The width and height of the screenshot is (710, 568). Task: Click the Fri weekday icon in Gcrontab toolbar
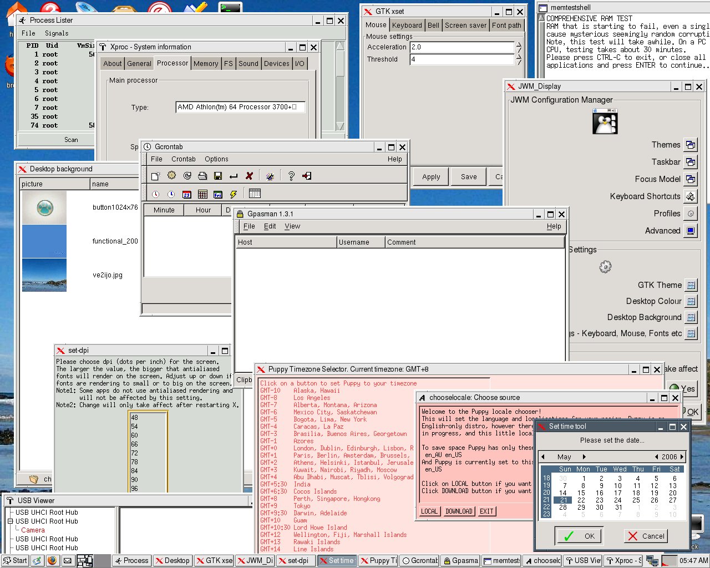coord(218,194)
